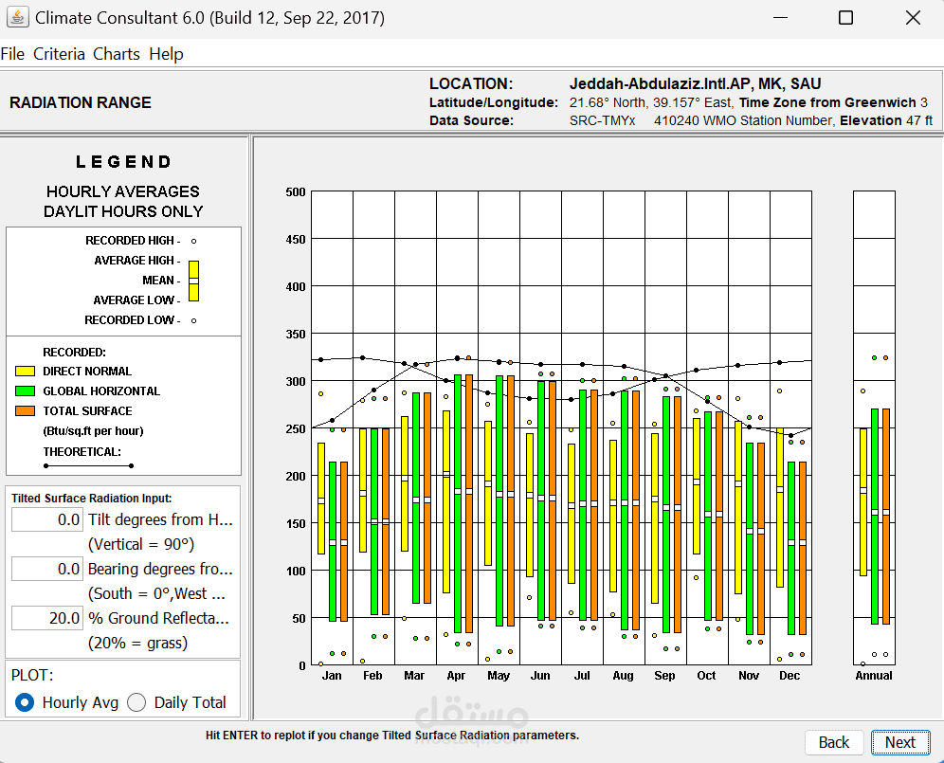Click the Dec month label

click(790, 676)
